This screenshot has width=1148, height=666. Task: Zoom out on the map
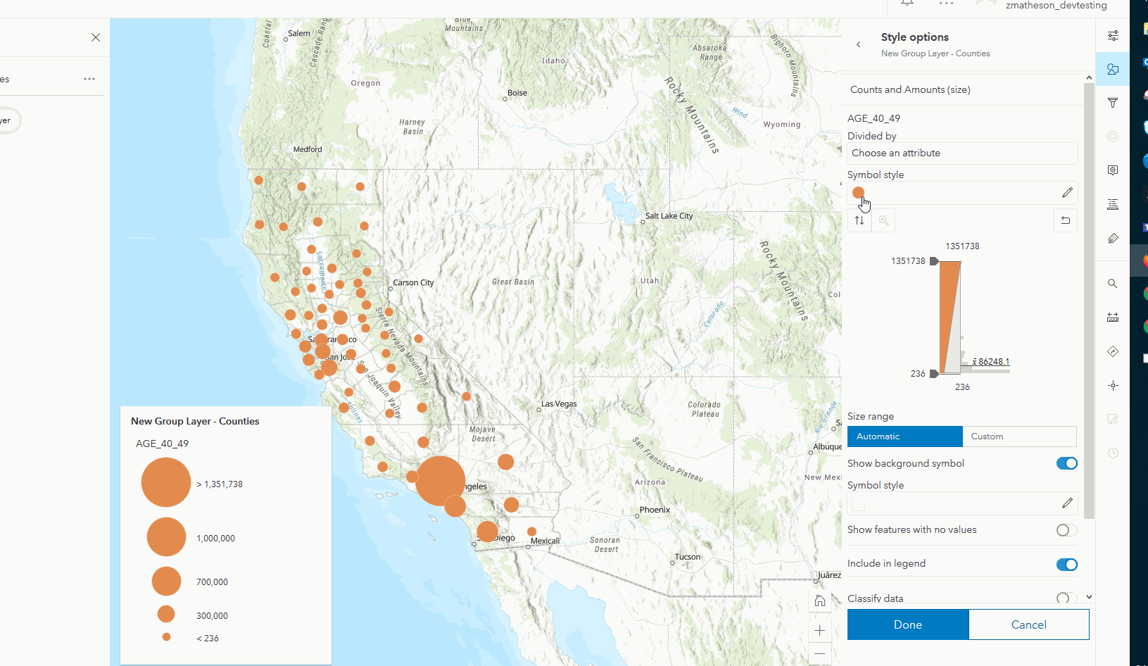click(x=820, y=654)
